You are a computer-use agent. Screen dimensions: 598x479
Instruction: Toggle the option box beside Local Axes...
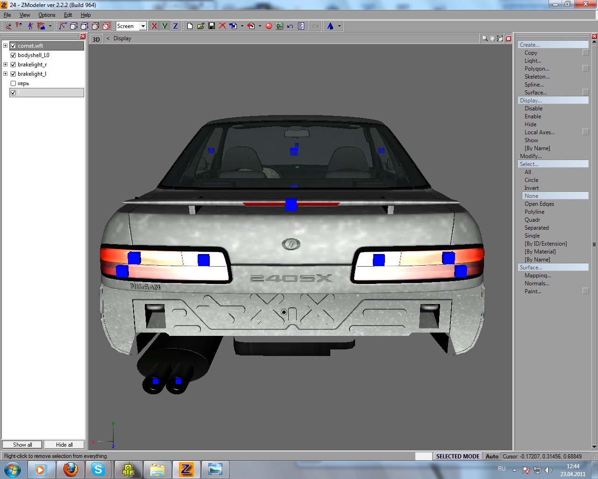585,132
